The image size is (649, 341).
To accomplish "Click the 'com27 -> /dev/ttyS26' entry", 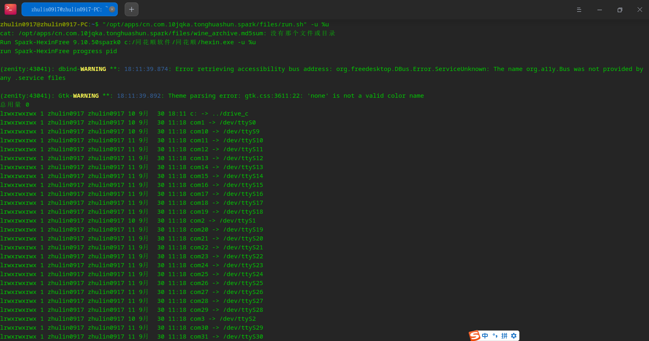I will (x=227, y=292).
